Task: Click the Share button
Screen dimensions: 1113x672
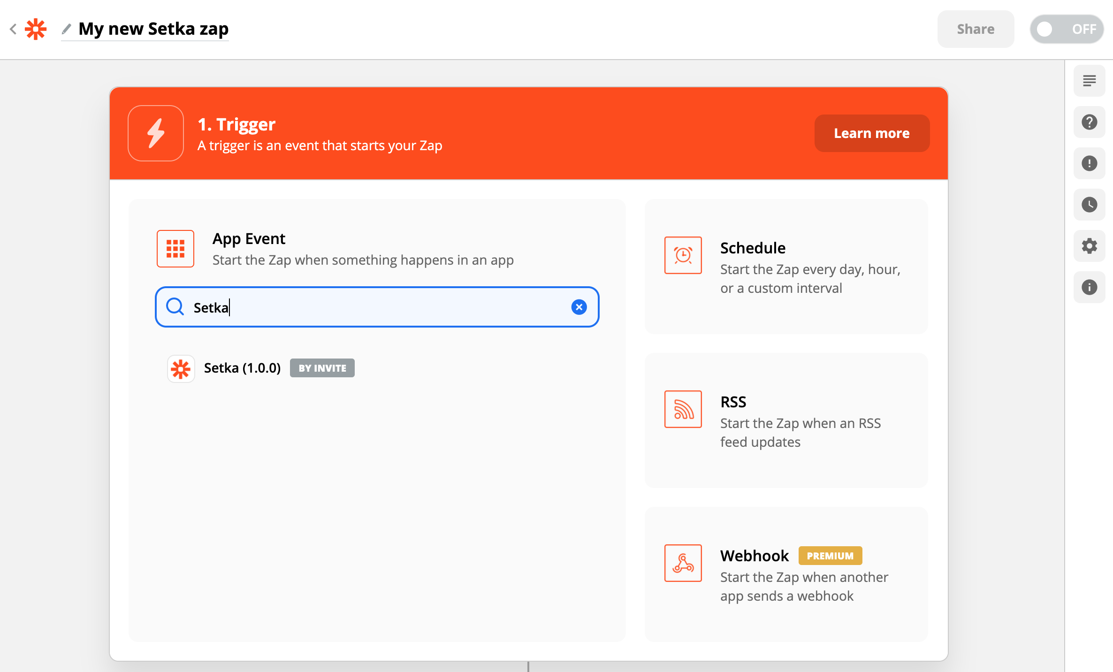Action: 976,29
